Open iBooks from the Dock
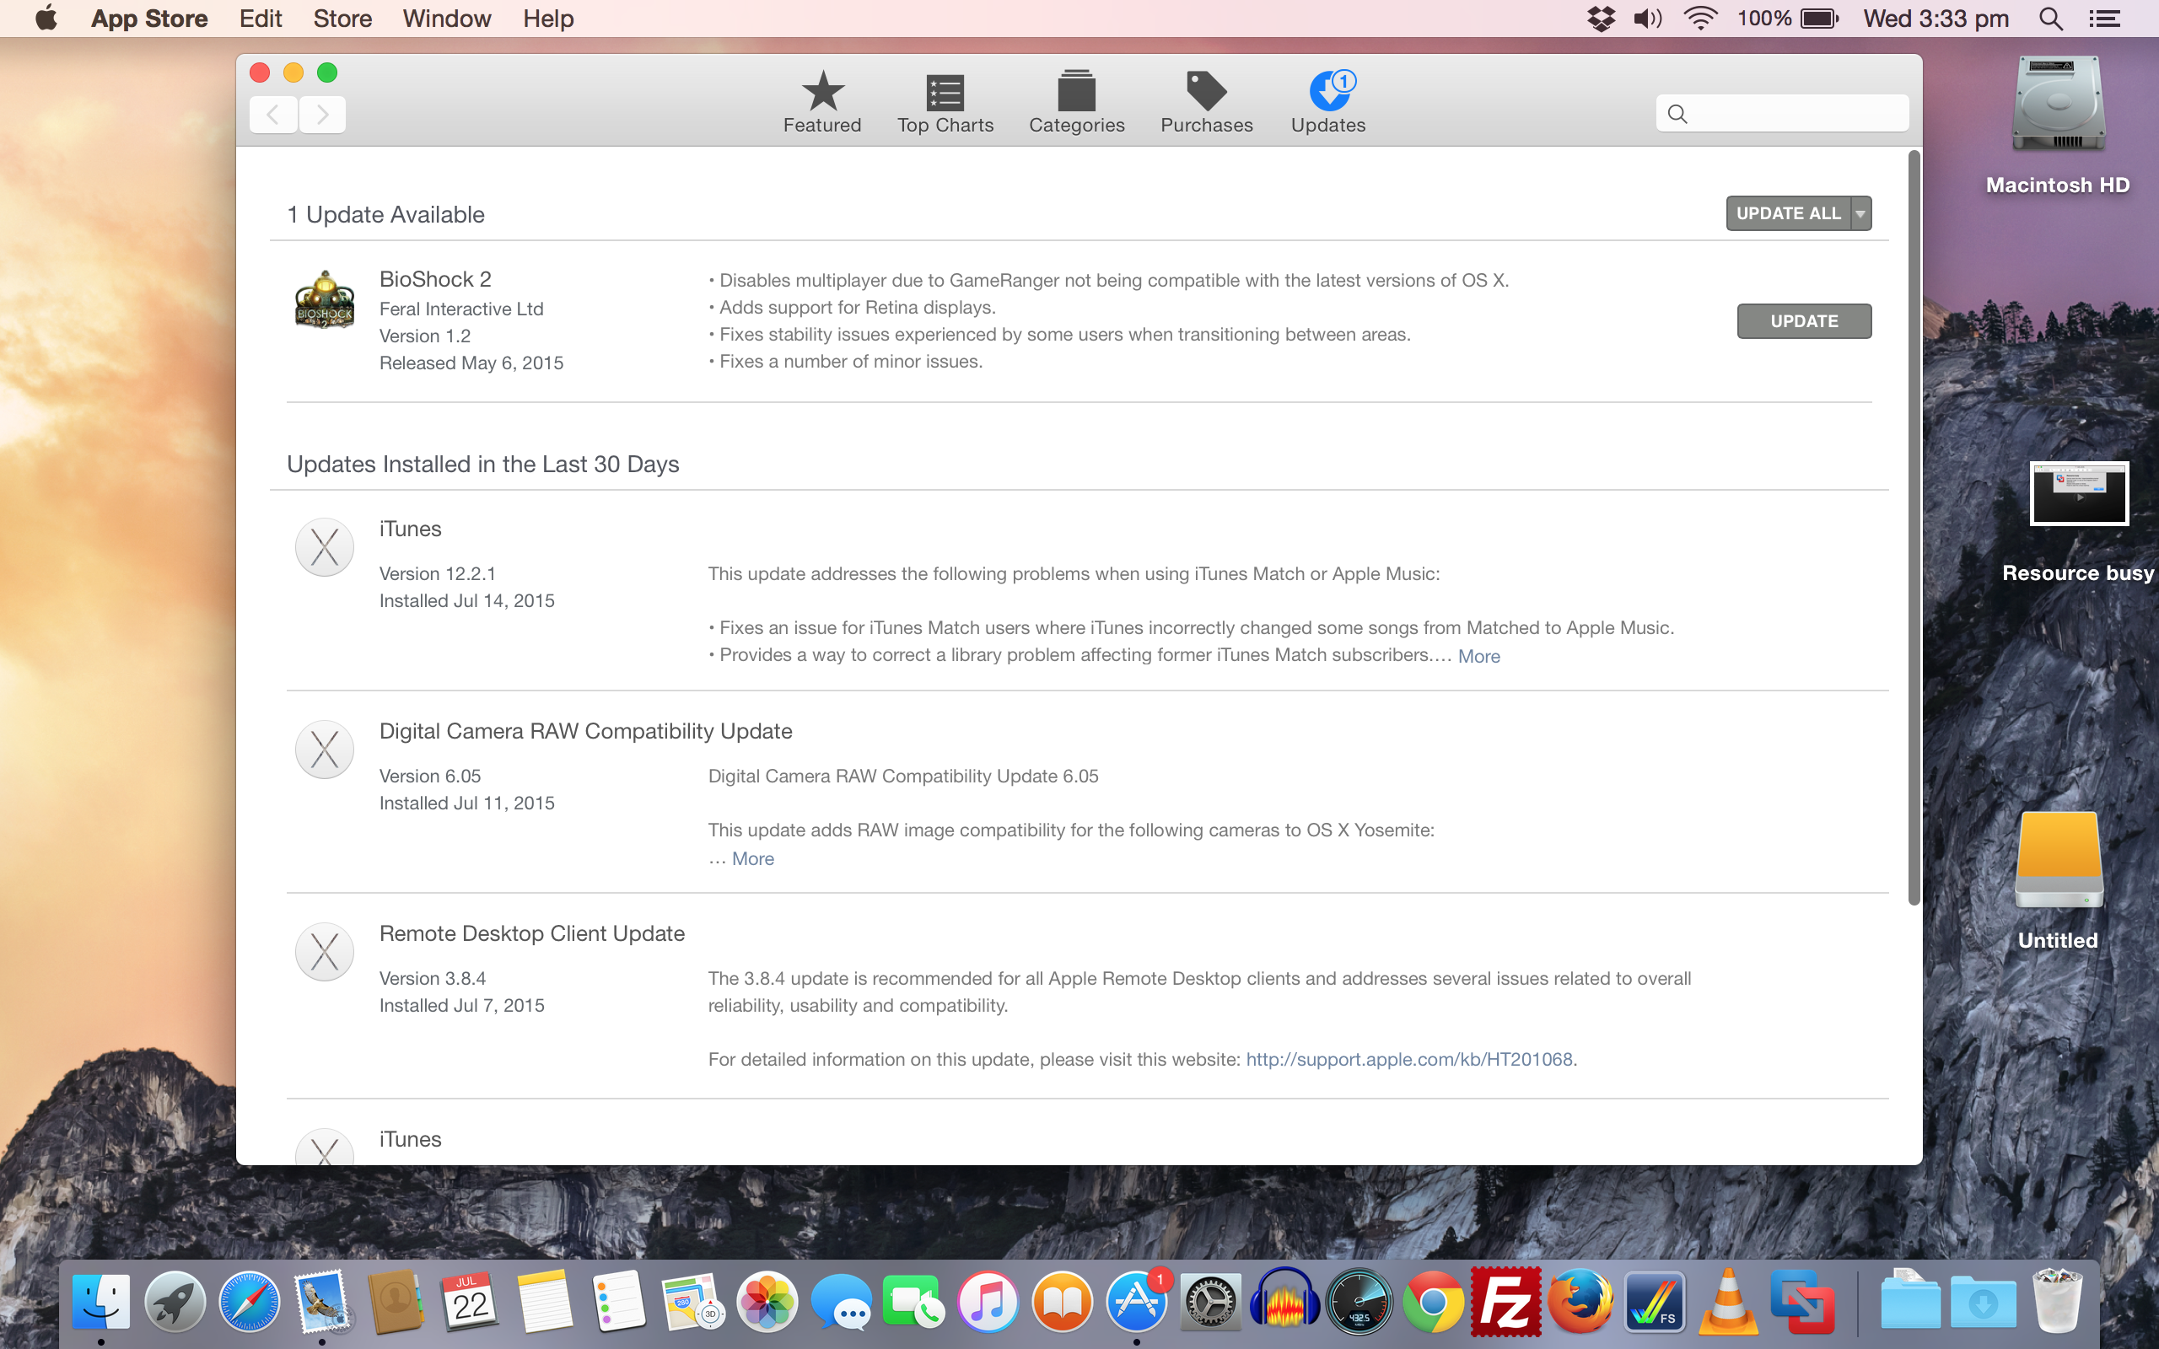Viewport: 2159px width, 1349px height. [1062, 1301]
